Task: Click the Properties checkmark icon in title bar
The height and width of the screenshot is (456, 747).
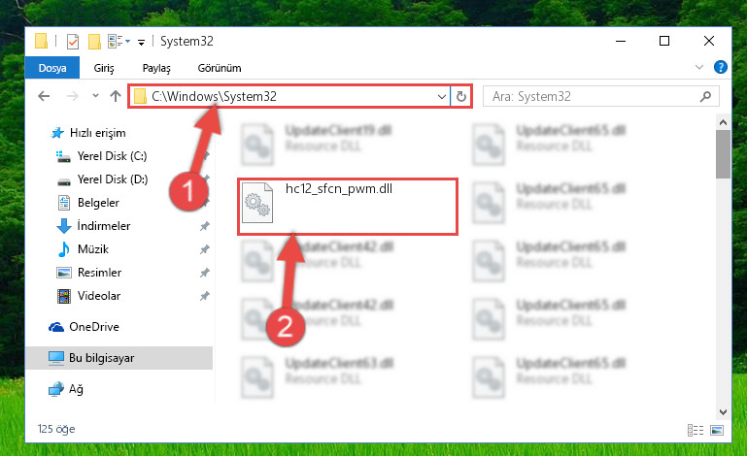Action: pyautogui.click(x=73, y=42)
